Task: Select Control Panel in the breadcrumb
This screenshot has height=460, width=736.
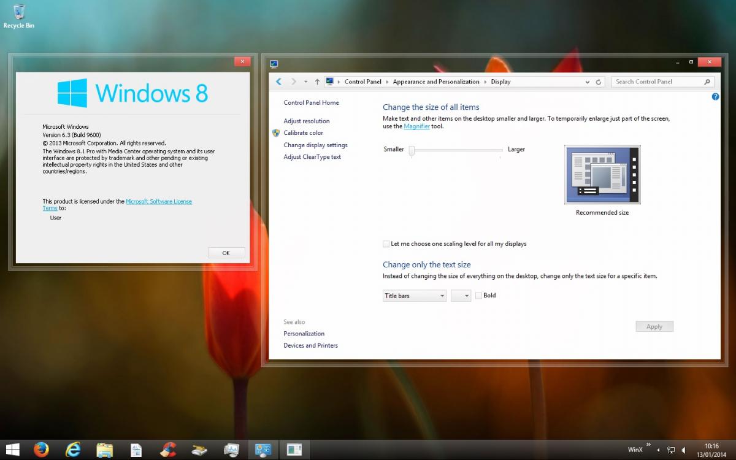Action: (363, 82)
